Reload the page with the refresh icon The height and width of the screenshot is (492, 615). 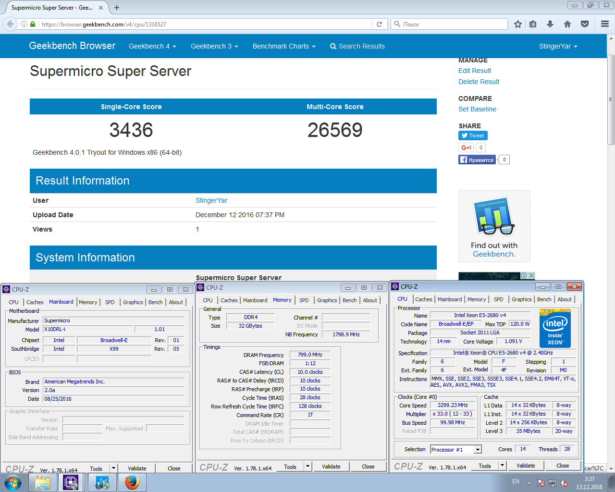pos(379,24)
